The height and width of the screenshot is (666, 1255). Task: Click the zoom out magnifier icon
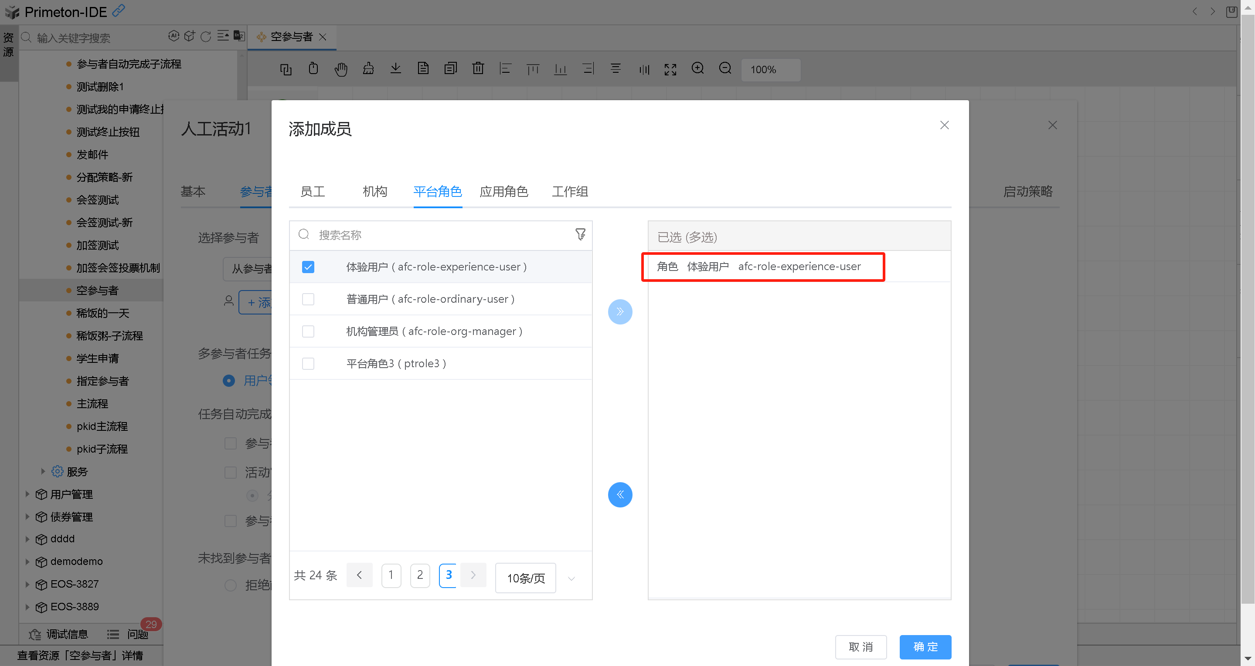click(x=725, y=69)
